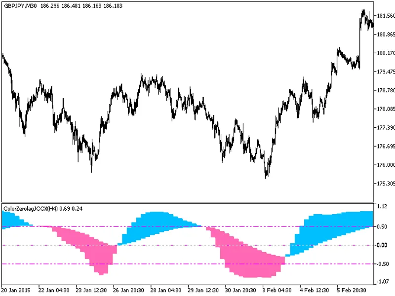Click the 0.00 indicator scale value
This screenshot has height=296, width=395.
(x=382, y=245)
